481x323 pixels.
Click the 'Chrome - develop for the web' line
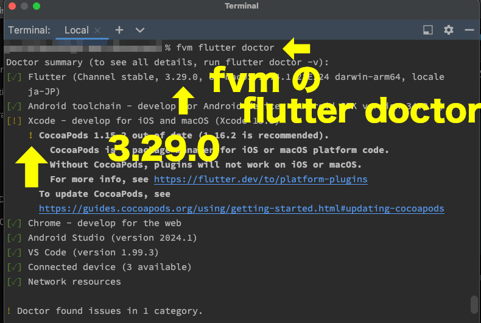point(105,223)
